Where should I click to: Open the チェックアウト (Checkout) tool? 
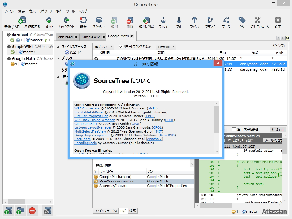66,22
